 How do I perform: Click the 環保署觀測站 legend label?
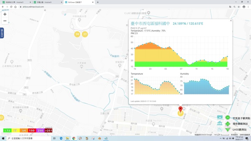tap(240, 124)
